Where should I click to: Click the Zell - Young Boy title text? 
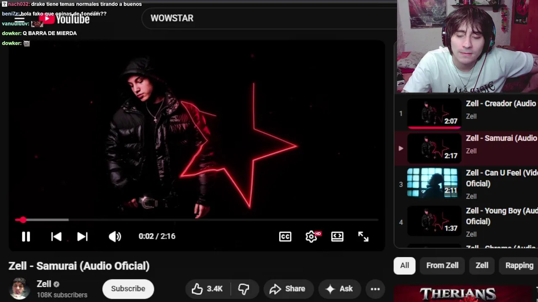(501, 216)
